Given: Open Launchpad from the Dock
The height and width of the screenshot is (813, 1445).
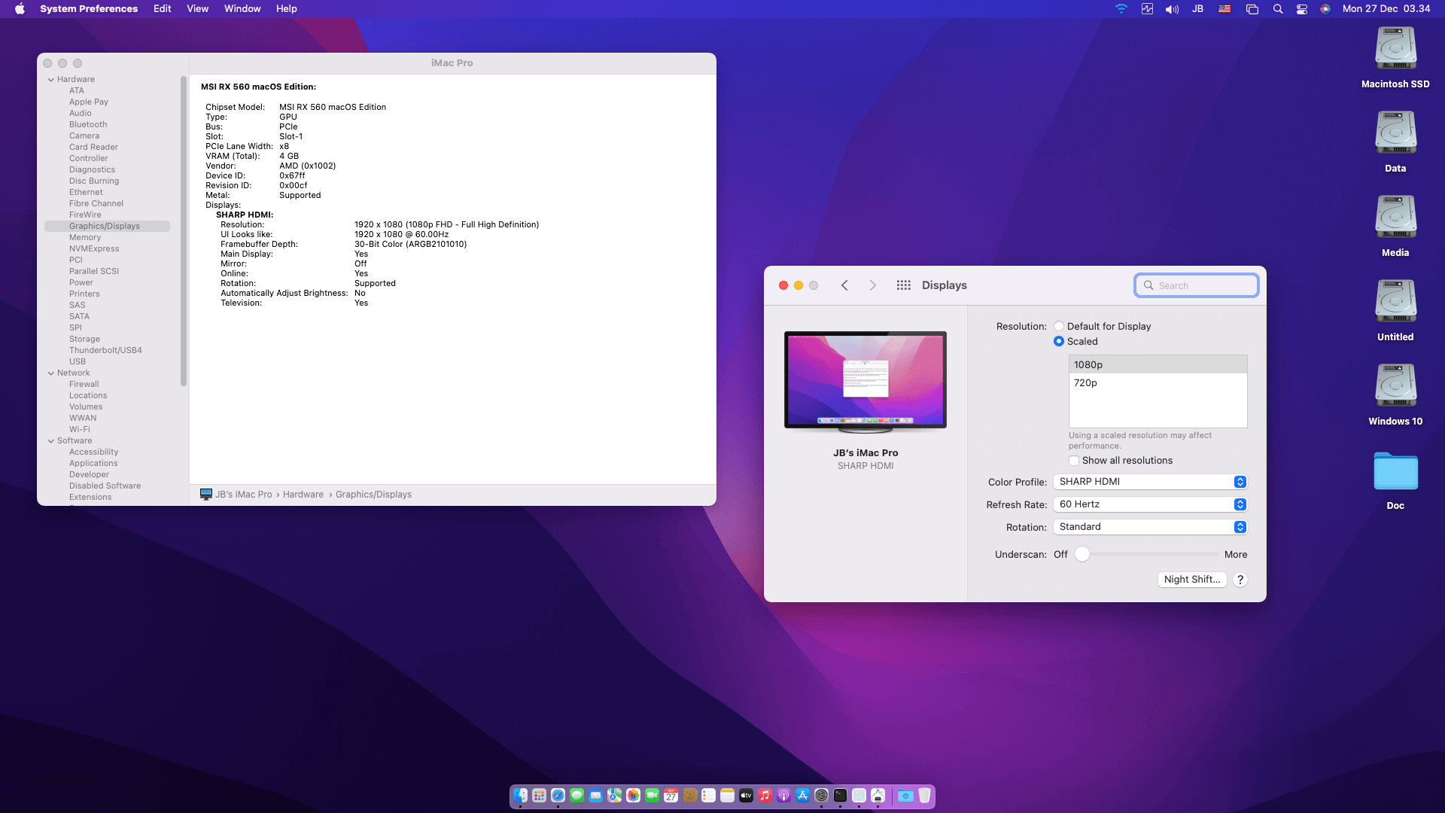Looking at the screenshot, I should [x=540, y=796].
